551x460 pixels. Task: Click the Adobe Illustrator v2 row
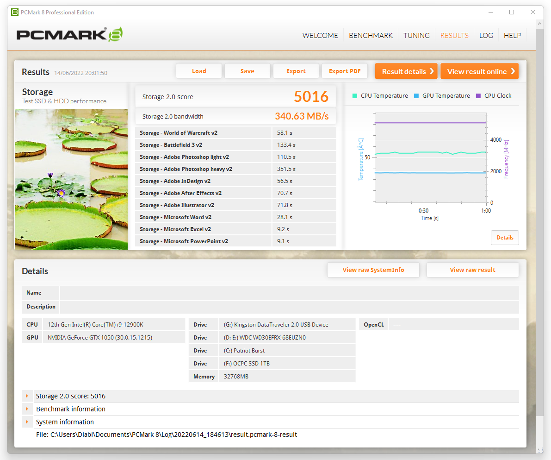click(235, 205)
